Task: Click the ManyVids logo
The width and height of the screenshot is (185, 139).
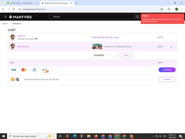Action: (21, 17)
